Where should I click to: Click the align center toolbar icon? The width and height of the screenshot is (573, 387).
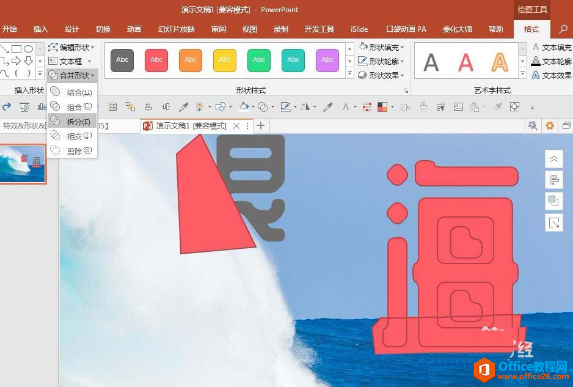click(148, 107)
